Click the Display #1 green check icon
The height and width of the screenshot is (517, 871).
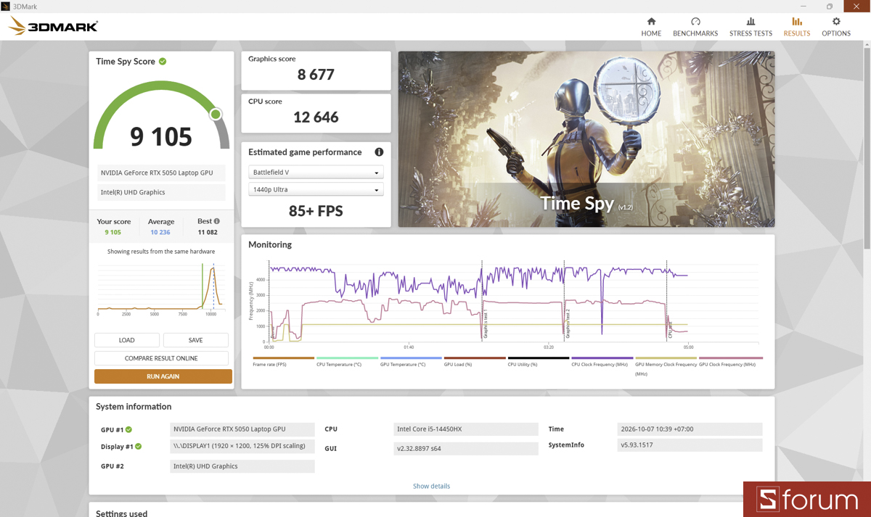click(138, 447)
